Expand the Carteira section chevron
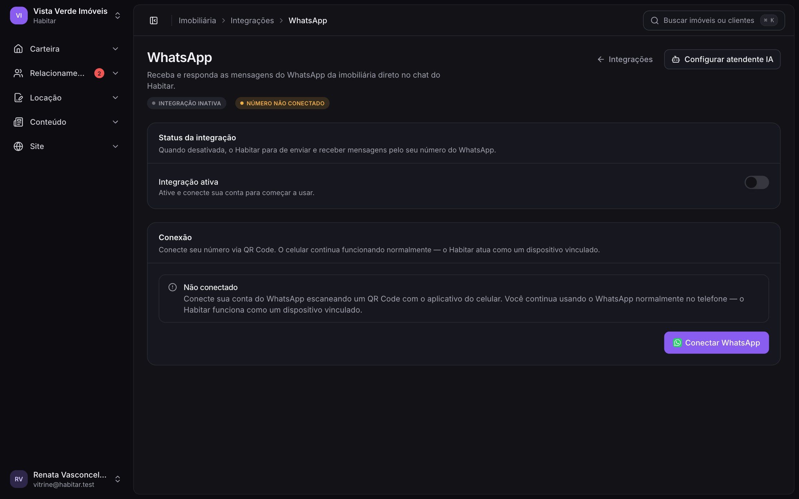 115,49
